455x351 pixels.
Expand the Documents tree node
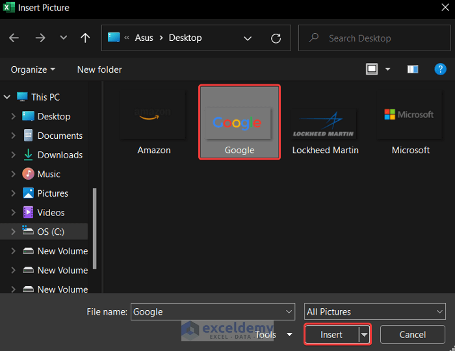click(13, 136)
